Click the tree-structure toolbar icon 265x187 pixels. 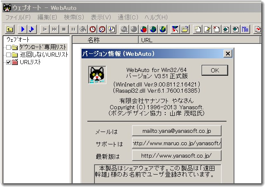[245, 29]
